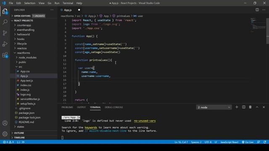Maximize the panel size with up chevron

pyautogui.click(x=257, y=107)
